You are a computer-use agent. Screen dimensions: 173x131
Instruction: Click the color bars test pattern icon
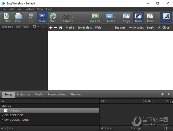click(166, 16)
